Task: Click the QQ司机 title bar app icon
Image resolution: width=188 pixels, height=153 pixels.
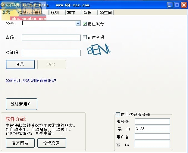Action: point(3,5)
